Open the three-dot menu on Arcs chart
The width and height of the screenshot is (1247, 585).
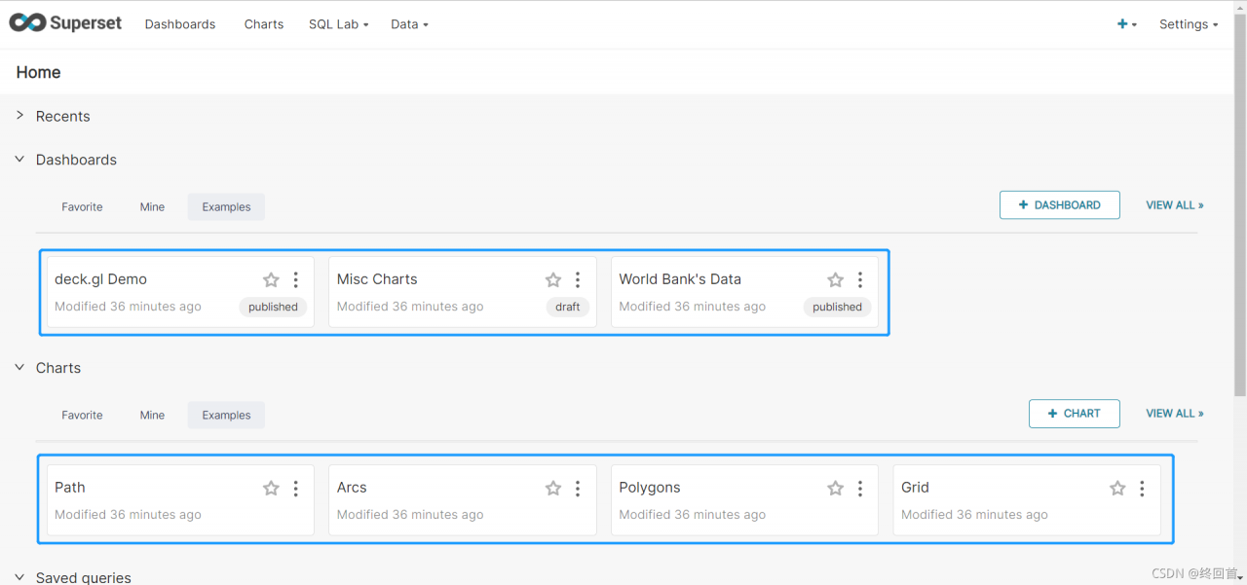tap(578, 489)
